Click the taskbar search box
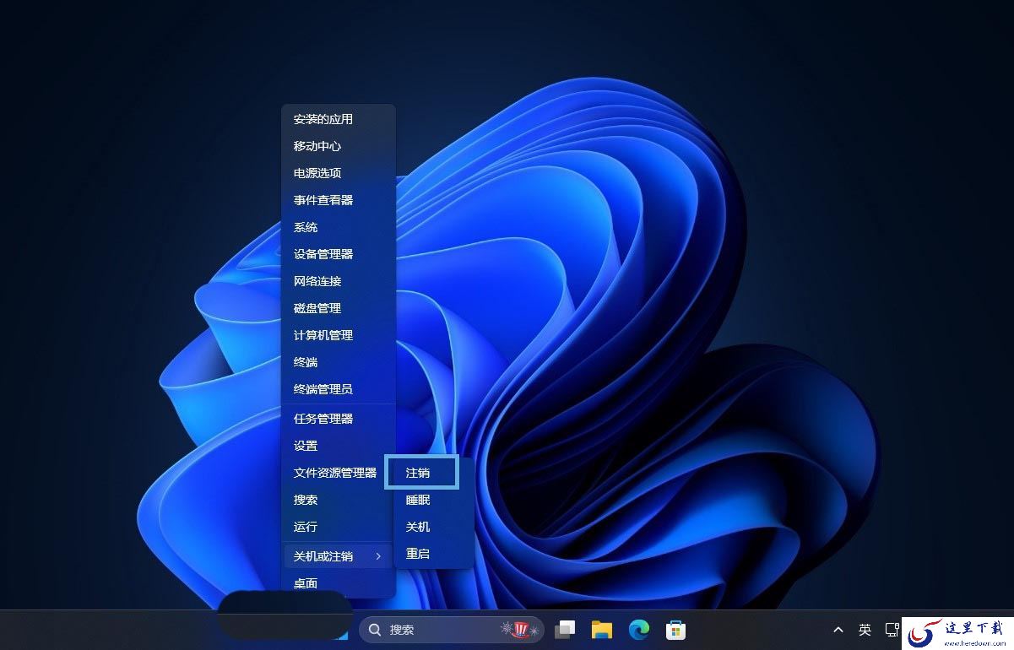Screen dimensions: 1014x650 [452, 630]
